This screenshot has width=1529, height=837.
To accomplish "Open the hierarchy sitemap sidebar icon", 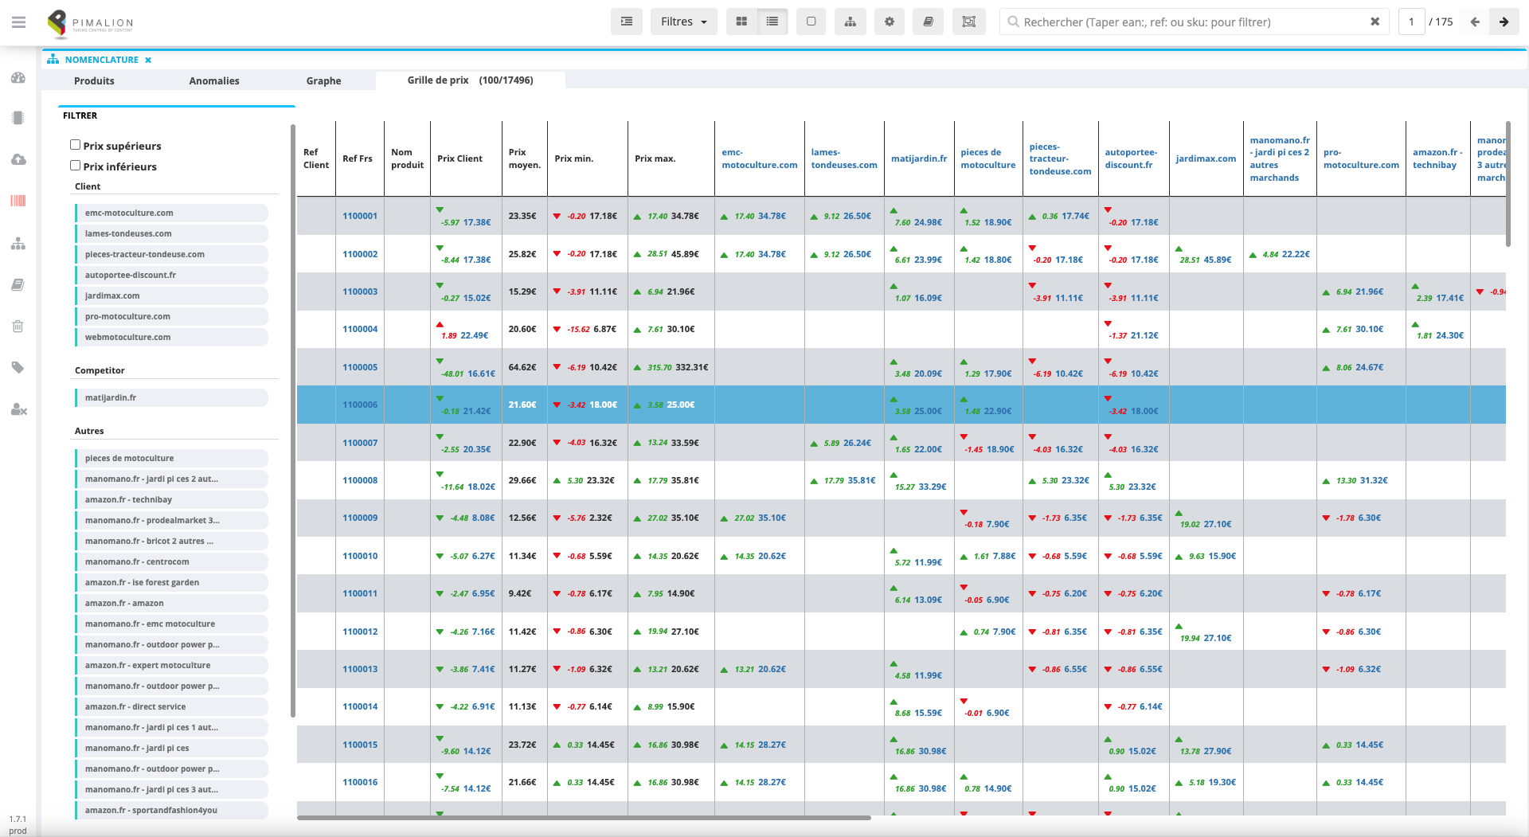I will 18,244.
